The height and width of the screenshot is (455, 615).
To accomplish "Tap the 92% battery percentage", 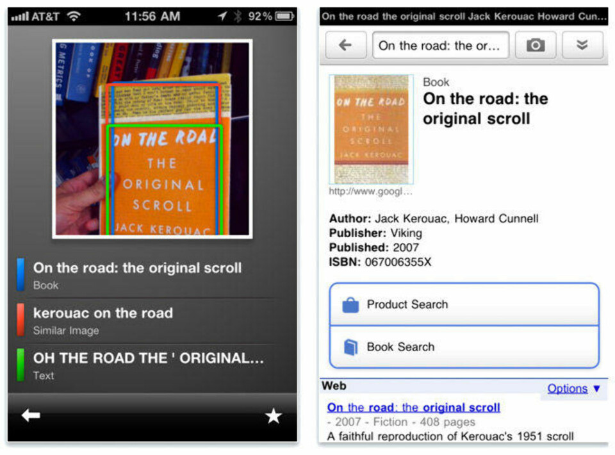I will point(260,16).
